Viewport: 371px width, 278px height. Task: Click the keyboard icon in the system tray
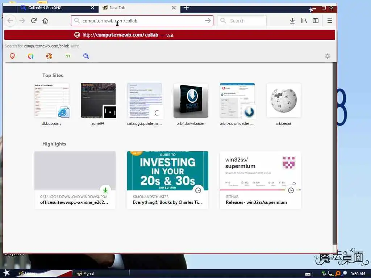pyautogui.click(x=308, y=274)
